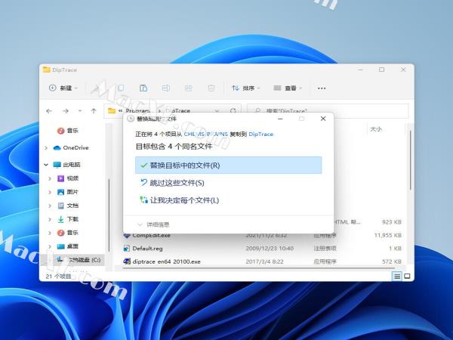Switch to large thumbnails view icon
Viewport: 453px width, 340px height.
tap(407, 277)
